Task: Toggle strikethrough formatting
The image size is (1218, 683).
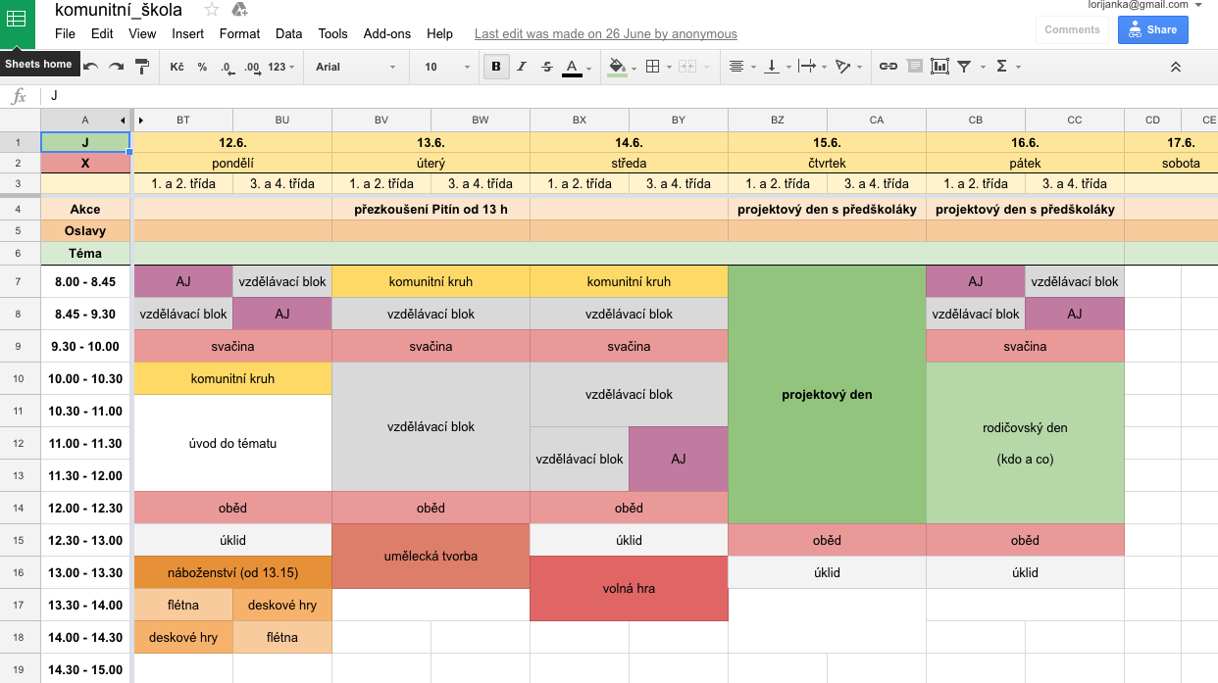Action: pos(547,67)
